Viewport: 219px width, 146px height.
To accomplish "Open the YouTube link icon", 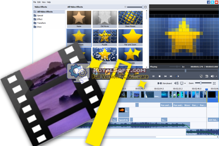I will click(217, 2).
